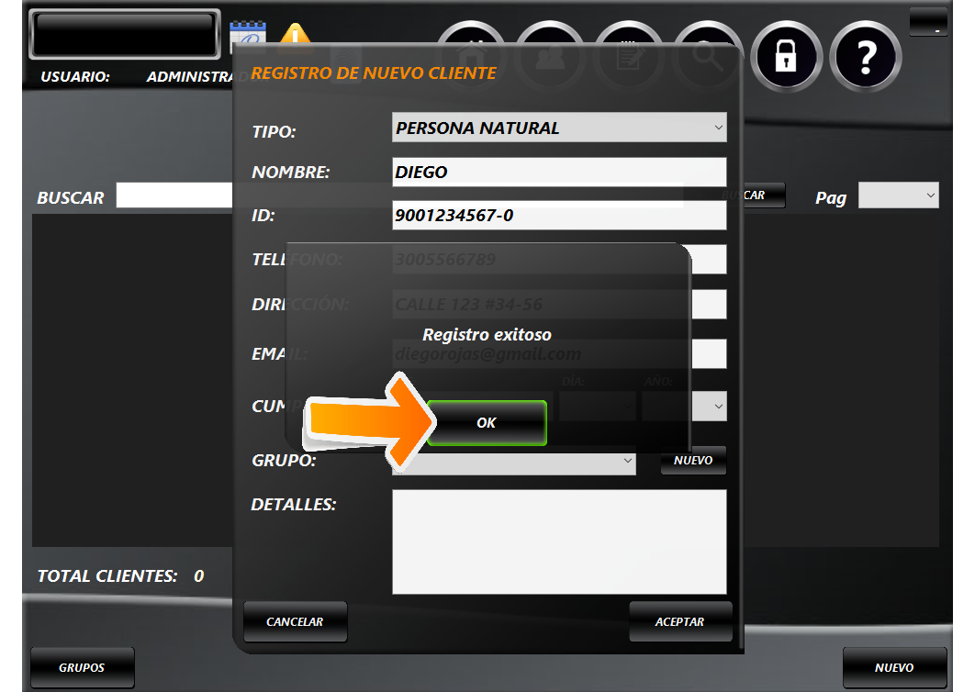
Task: Click inside the DETALLES text area
Action: (558, 541)
